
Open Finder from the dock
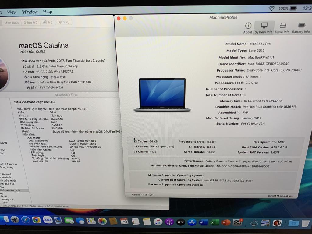(5, 220)
